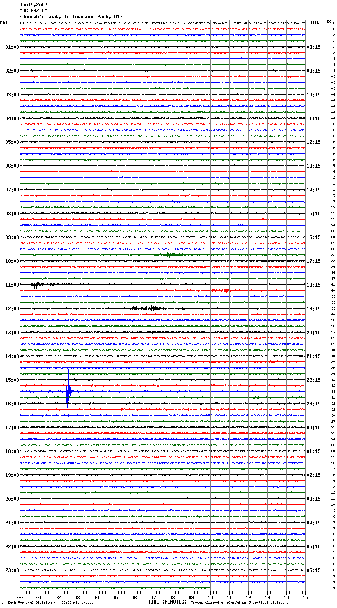Click the "14:00" MST time label
The image size is (337, 608).
tap(12, 356)
